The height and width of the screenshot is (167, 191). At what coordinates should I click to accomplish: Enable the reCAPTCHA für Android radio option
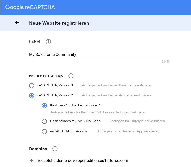click(44, 131)
